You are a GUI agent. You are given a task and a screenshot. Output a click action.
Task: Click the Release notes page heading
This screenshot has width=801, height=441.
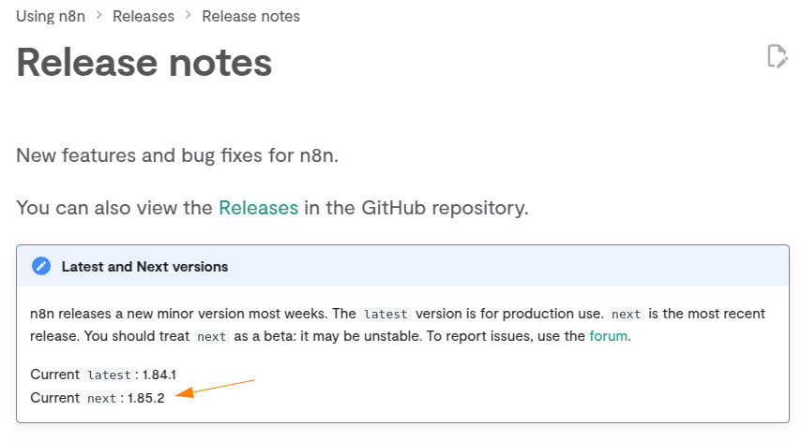click(x=144, y=63)
